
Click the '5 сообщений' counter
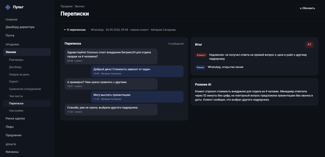pos(176,44)
